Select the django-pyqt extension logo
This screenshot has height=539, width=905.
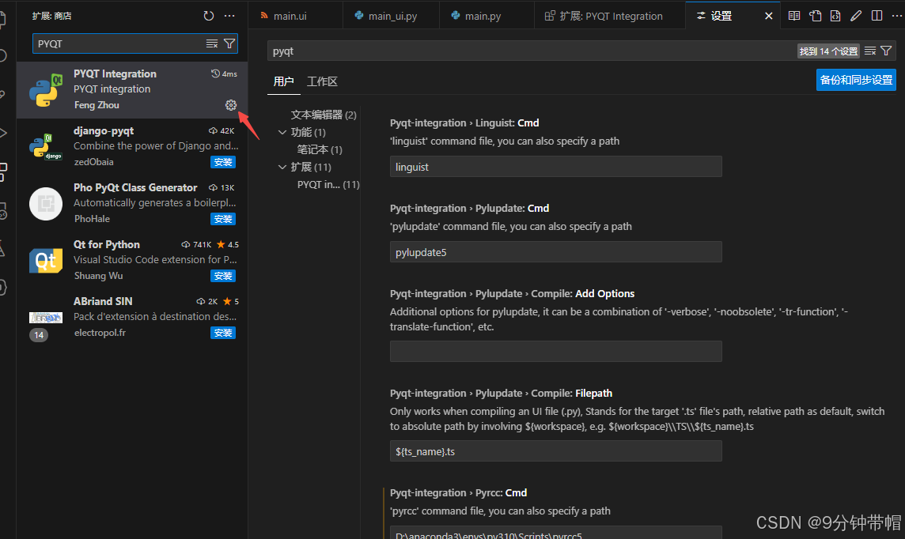point(46,146)
